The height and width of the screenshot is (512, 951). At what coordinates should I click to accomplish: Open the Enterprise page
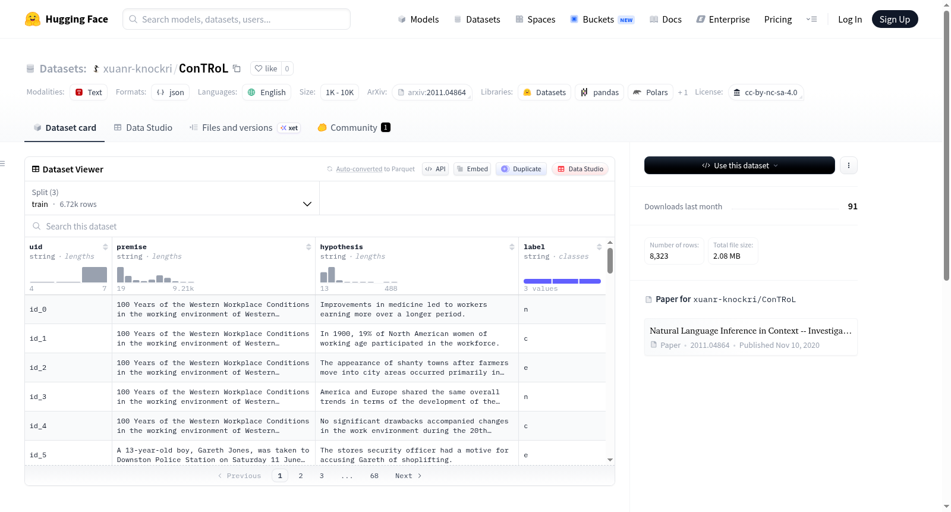[723, 19]
